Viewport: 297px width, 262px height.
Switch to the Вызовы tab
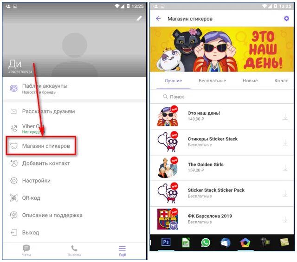74,250
